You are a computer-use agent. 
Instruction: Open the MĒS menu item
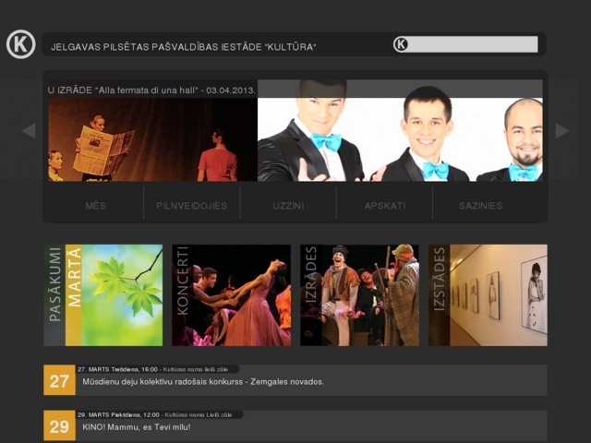(x=95, y=206)
